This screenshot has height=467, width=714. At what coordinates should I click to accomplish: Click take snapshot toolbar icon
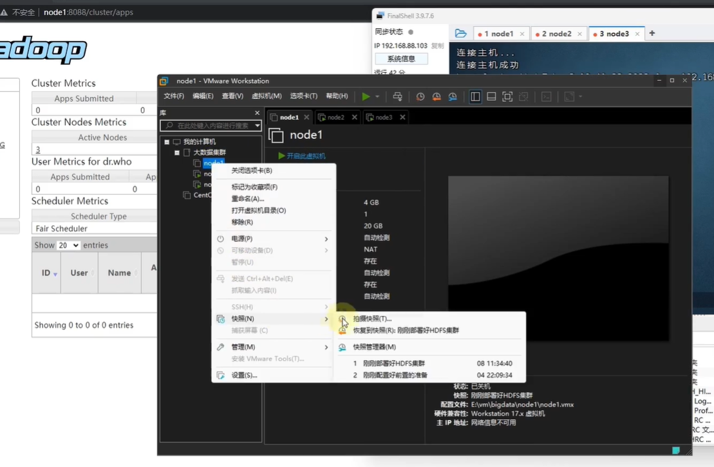(x=420, y=96)
